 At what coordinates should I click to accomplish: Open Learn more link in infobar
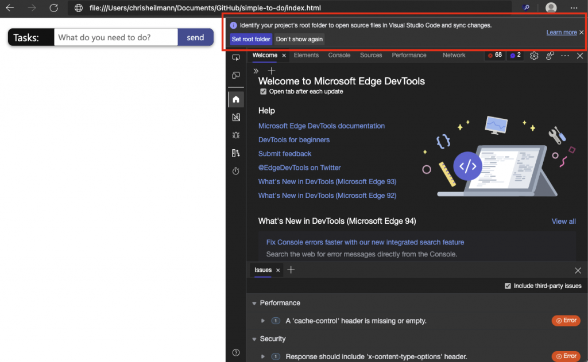click(562, 32)
